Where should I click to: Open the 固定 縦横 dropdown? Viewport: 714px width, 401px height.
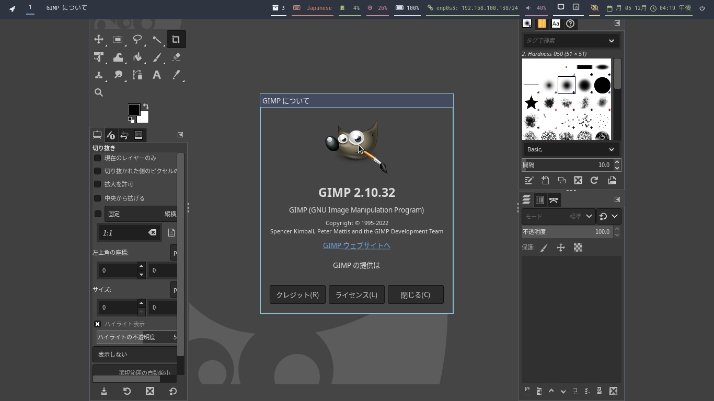pos(141,214)
